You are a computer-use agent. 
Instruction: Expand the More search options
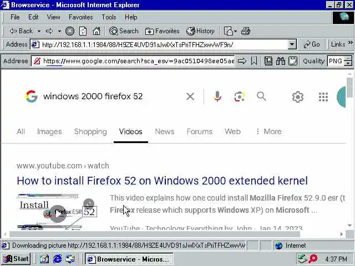268,131
